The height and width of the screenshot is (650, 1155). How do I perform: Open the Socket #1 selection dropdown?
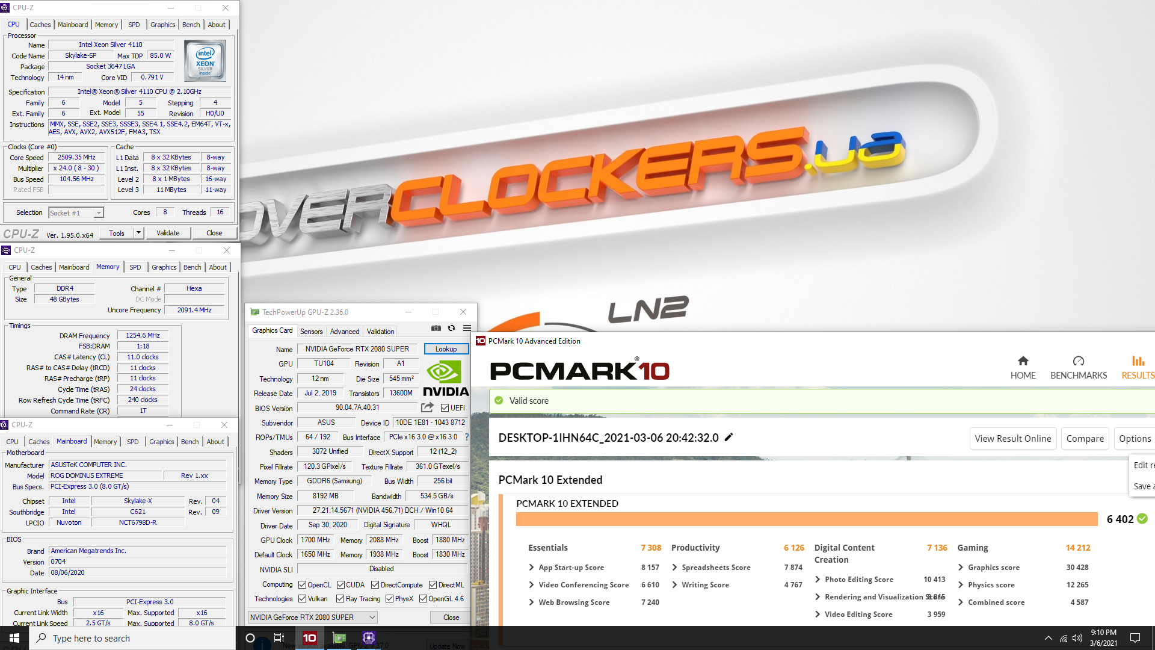pyautogui.click(x=76, y=212)
